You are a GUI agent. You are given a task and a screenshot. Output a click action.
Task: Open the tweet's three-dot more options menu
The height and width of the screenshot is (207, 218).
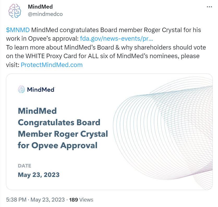click(209, 7)
